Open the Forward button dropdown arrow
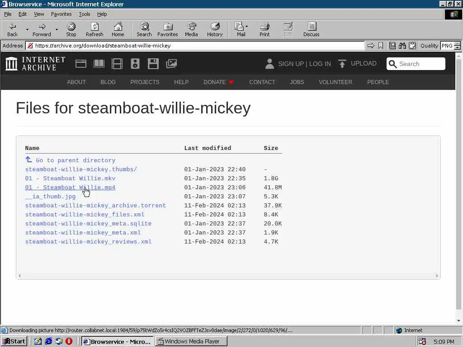The image size is (463, 347). point(57,29)
